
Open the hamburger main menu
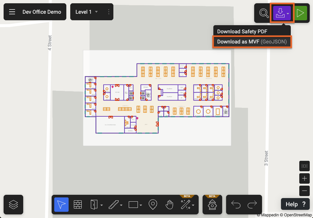pos(12,12)
